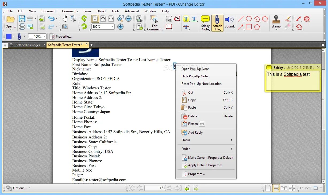Select the Sound annotation tool

tap(229, 22)
